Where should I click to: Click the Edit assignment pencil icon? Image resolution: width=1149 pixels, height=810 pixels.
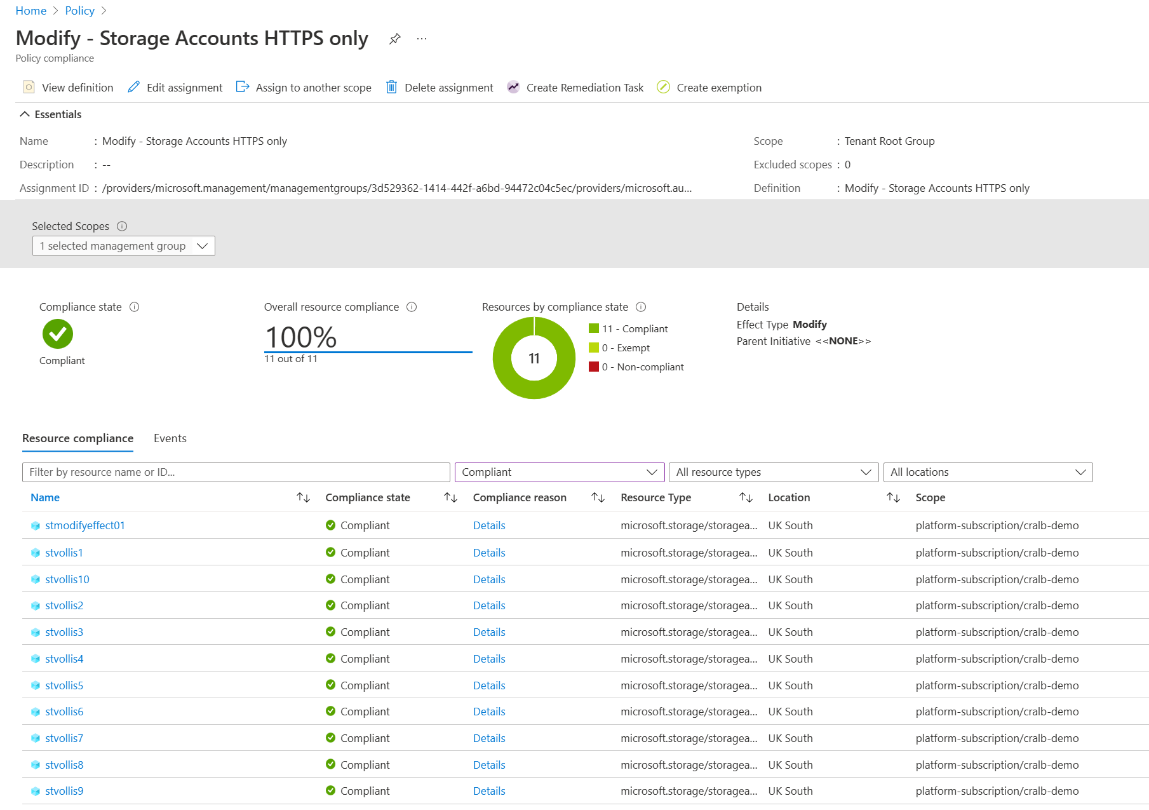click(x=133, y=87)
